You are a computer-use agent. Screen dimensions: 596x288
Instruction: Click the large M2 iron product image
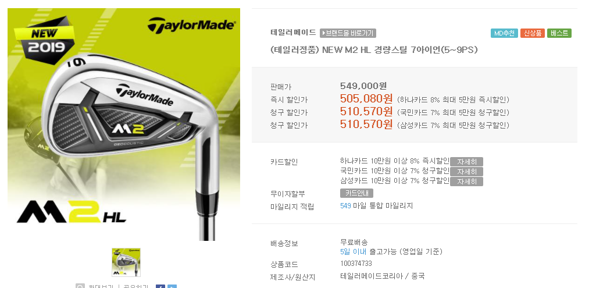tap(124, 125)
